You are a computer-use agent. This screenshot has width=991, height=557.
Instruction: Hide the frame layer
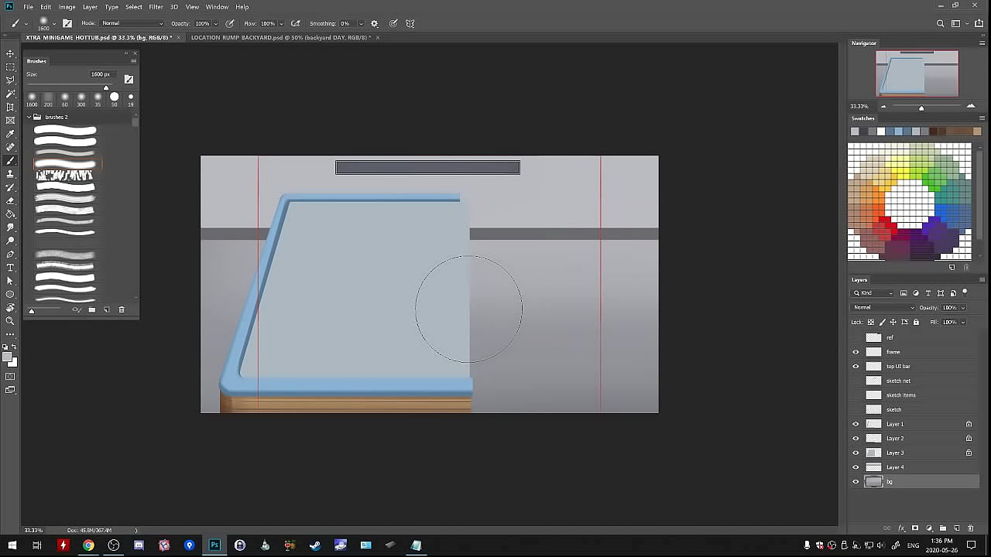pyautogui.click(x=856, y=352)
